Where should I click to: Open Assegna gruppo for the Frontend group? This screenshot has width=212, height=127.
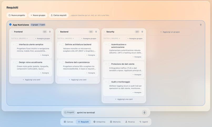tap(42, 38)
